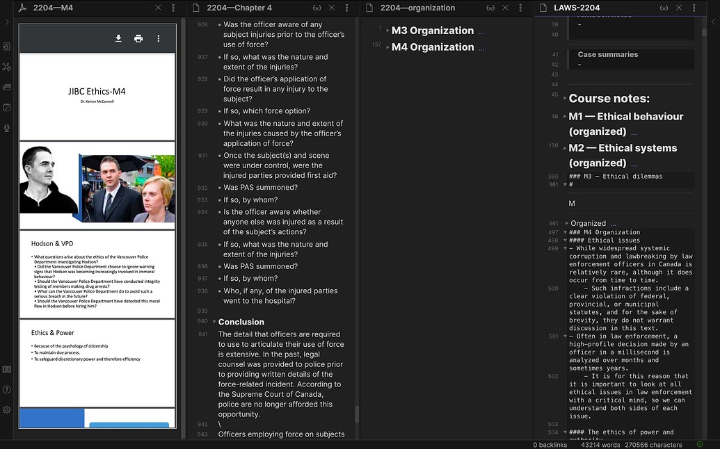
Task: Start the audio recorder in the left ribbon
Action: click(7, 129)
